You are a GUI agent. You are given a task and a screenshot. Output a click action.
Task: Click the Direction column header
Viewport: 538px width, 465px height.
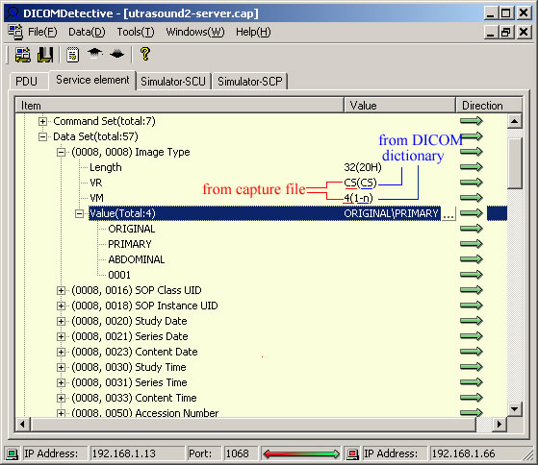point(489,106)
